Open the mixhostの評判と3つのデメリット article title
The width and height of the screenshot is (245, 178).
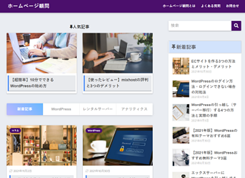pyautogui.click(x=117, y=83)
